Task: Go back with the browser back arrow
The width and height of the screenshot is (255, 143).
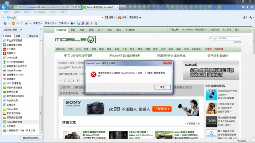Action: coord(4,7)
